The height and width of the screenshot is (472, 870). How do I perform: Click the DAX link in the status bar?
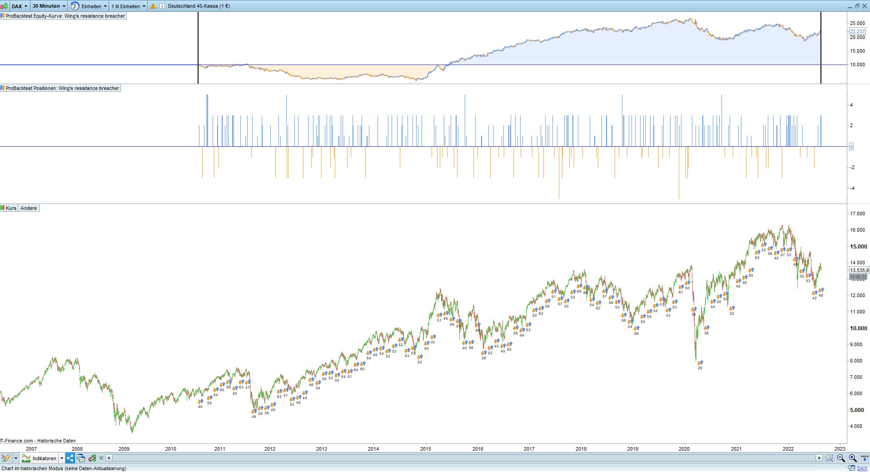862,468
